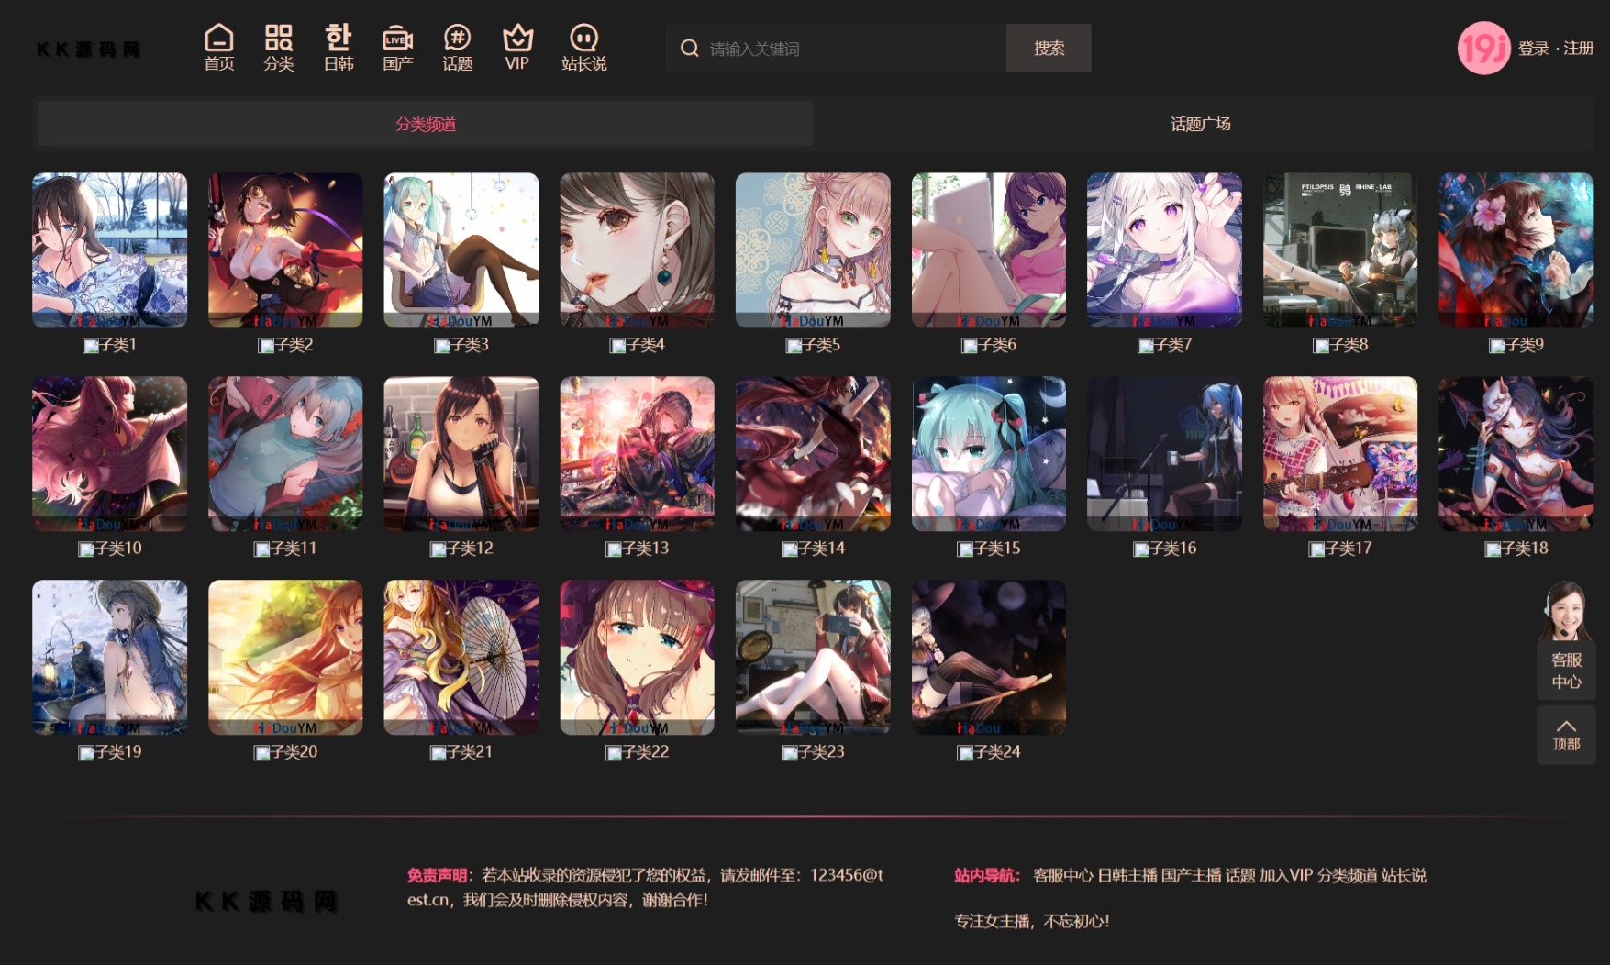Screen dimensions: 1610x965
Task: Open 子类13 thumbnail
Action: click(638, 454)
